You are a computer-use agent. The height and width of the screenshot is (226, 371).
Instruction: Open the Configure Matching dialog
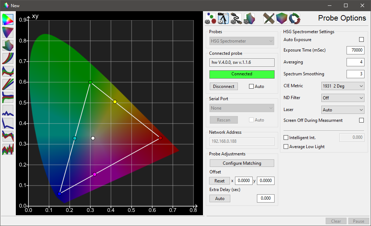[241, 163]
